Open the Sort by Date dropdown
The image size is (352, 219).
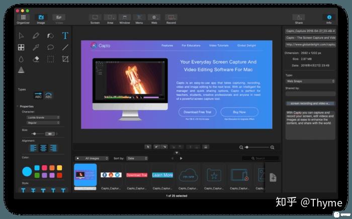click(137, 158)
